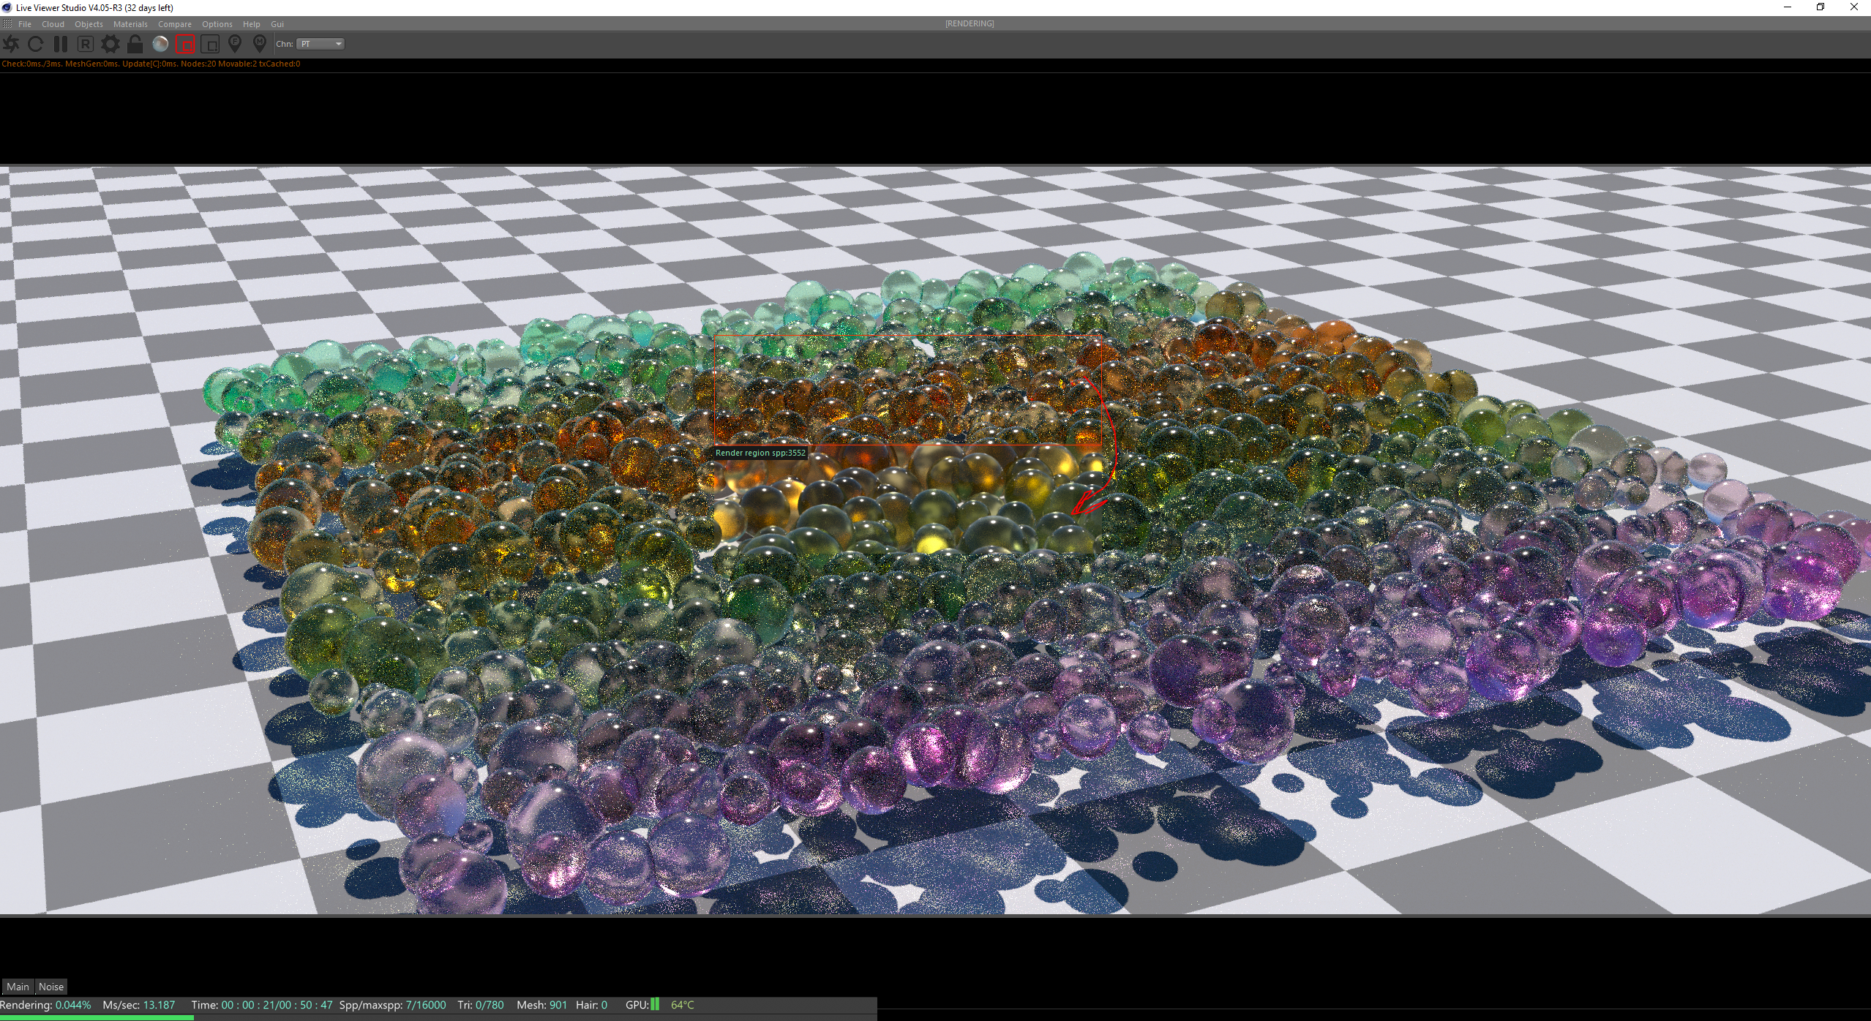Toggle clay mode sphere icon
The height and width of the screenshot is (1021, 1871).
tap(160, 44)
